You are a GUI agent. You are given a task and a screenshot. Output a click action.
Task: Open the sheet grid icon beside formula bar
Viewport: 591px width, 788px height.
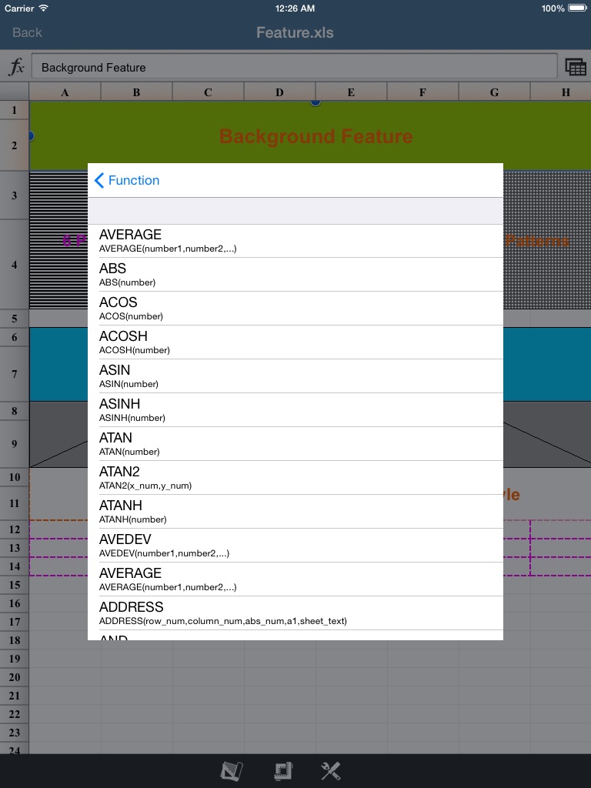[x=576, y=67]
